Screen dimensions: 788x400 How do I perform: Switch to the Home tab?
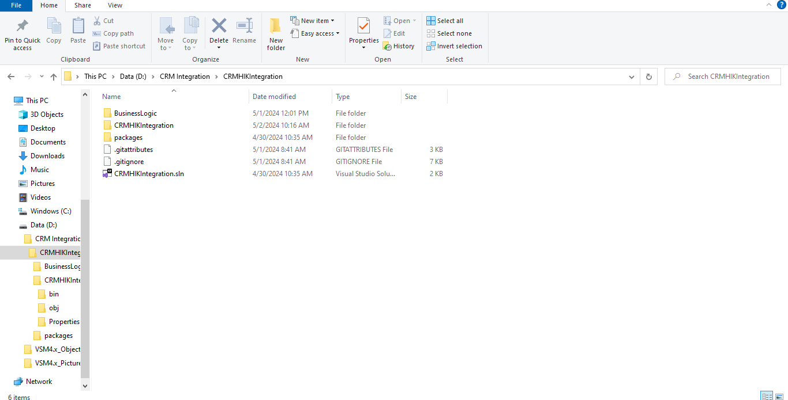(49, 5)
